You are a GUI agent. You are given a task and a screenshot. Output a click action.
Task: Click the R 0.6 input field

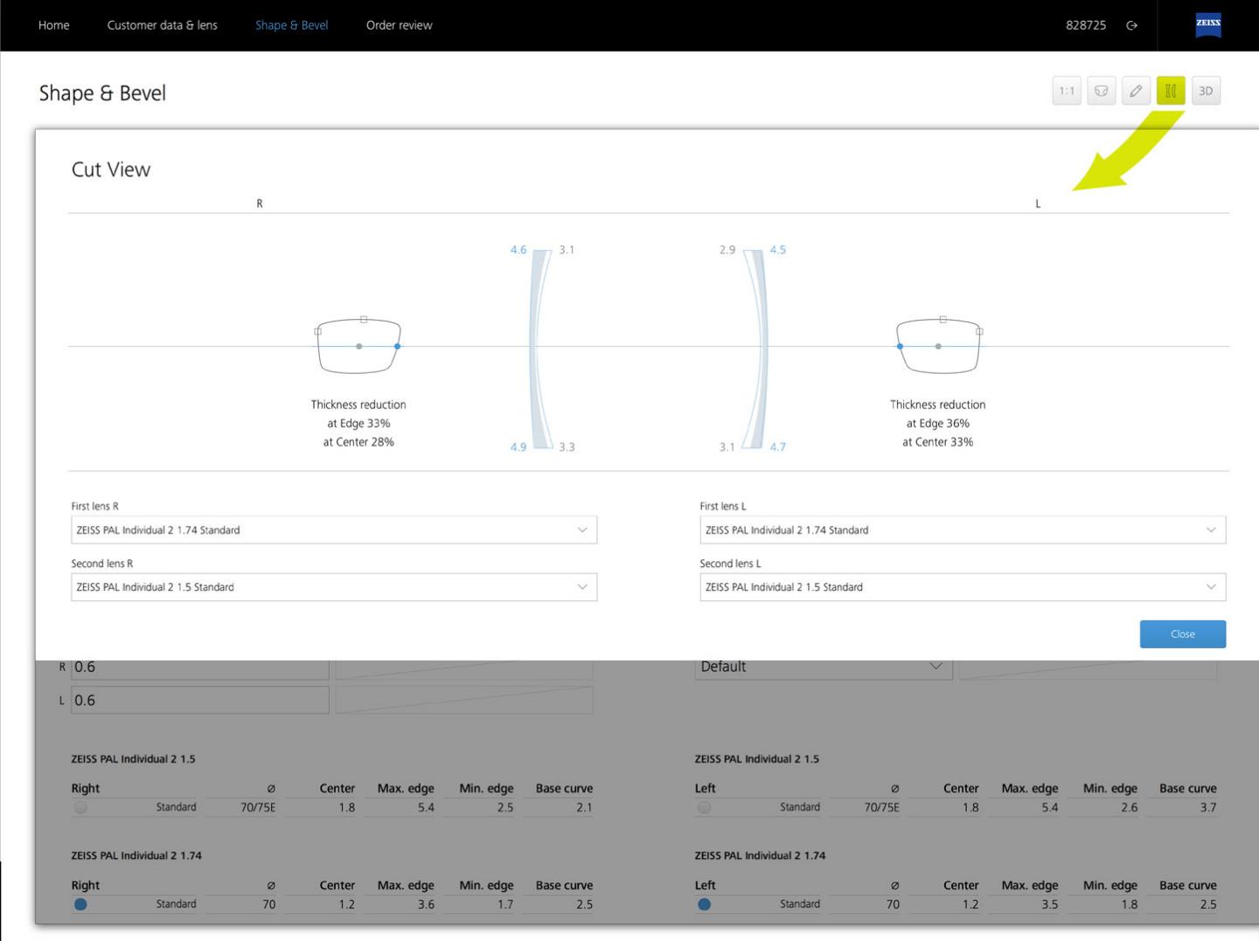tap(199, 666)
